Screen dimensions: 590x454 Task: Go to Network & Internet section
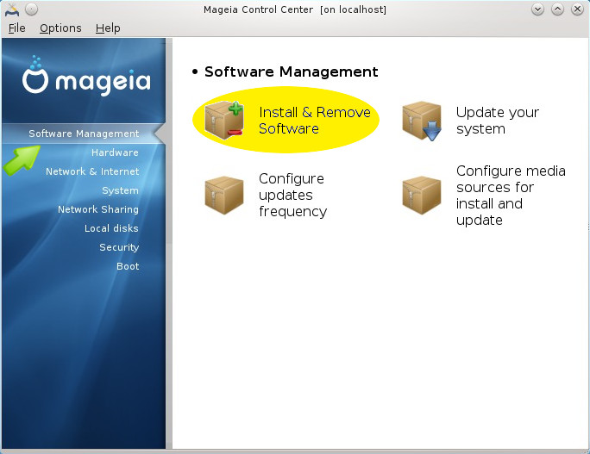click(x=92, y=171)
